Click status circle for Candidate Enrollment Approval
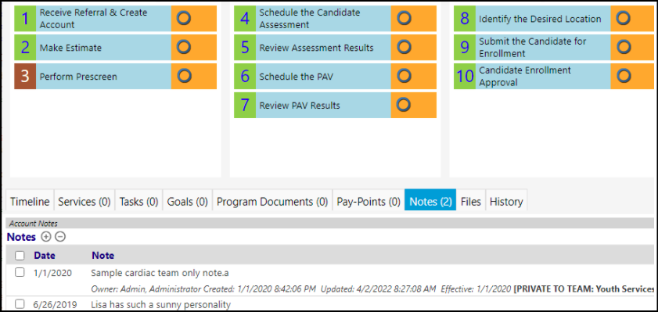This screenshot has height=312, width=658. click(624, 76)
